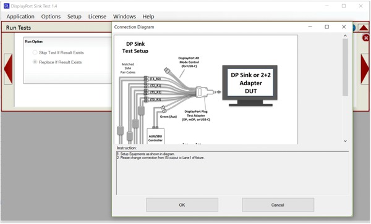The width and height of the screenshot is (371, 224).
Task: Click the 'Please change connection' instruction line
Action: point(161,158)
